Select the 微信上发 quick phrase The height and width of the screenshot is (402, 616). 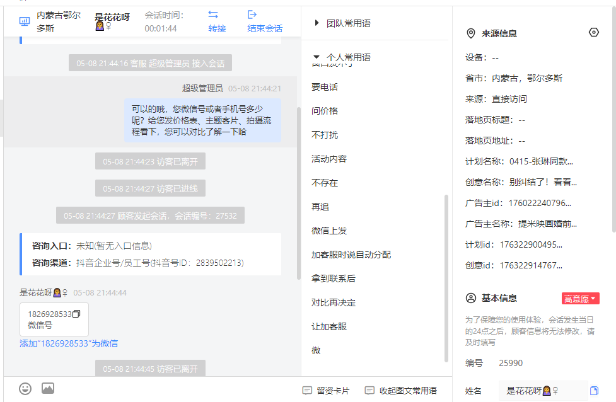(x=329, y=231)
